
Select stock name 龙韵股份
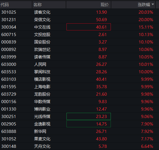tap(42, 94)
